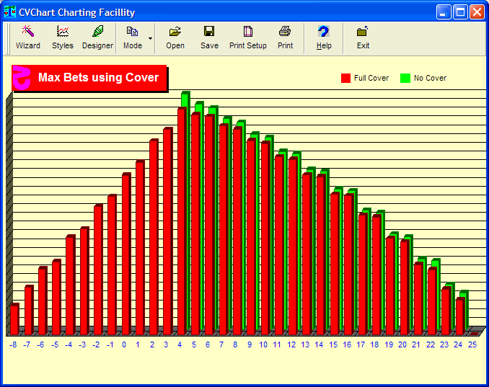
Task: Expand the Mode dropdown arrow
Action: [150, 37]
